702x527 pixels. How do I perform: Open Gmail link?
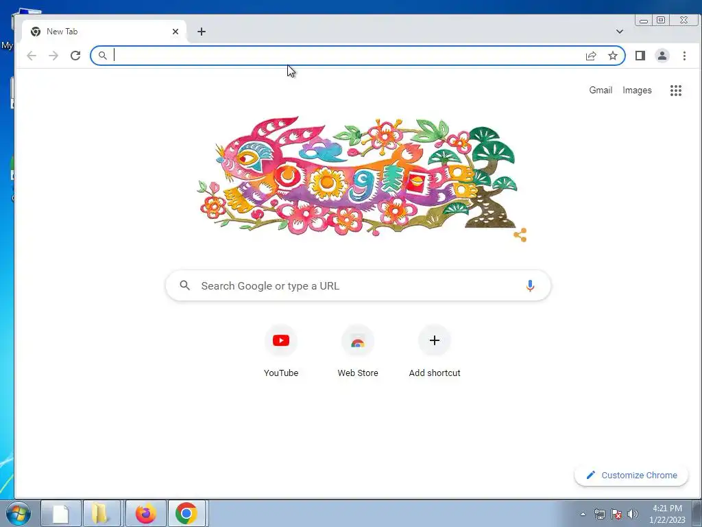[601, 90]
